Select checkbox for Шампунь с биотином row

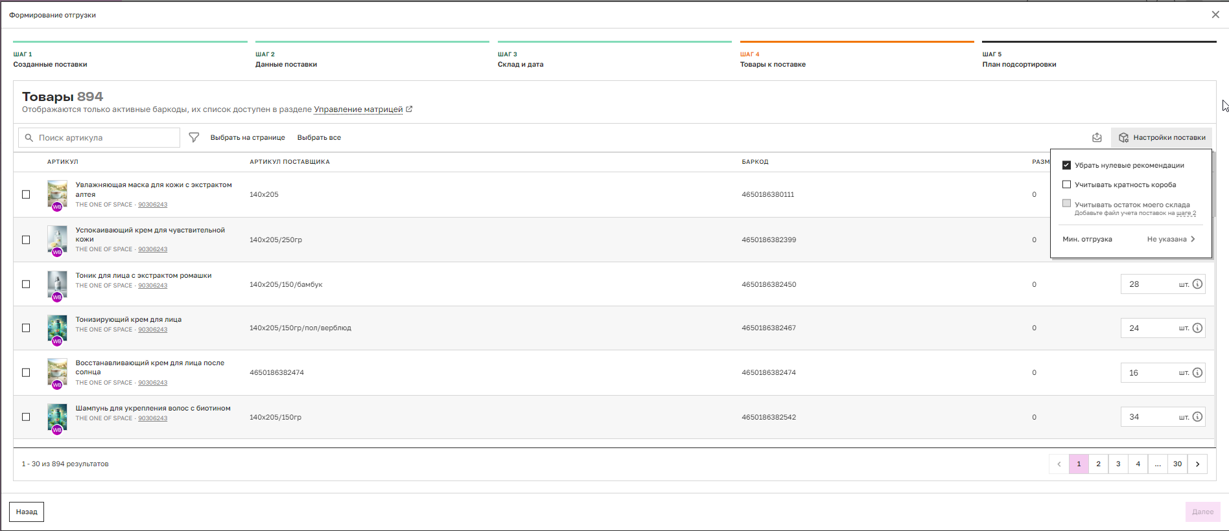26,417
